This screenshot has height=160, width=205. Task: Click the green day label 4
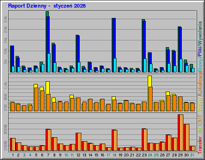coord(30,155)
